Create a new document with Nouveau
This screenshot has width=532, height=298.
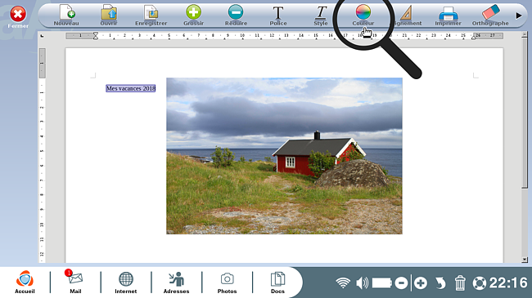(x=66, y=16)
